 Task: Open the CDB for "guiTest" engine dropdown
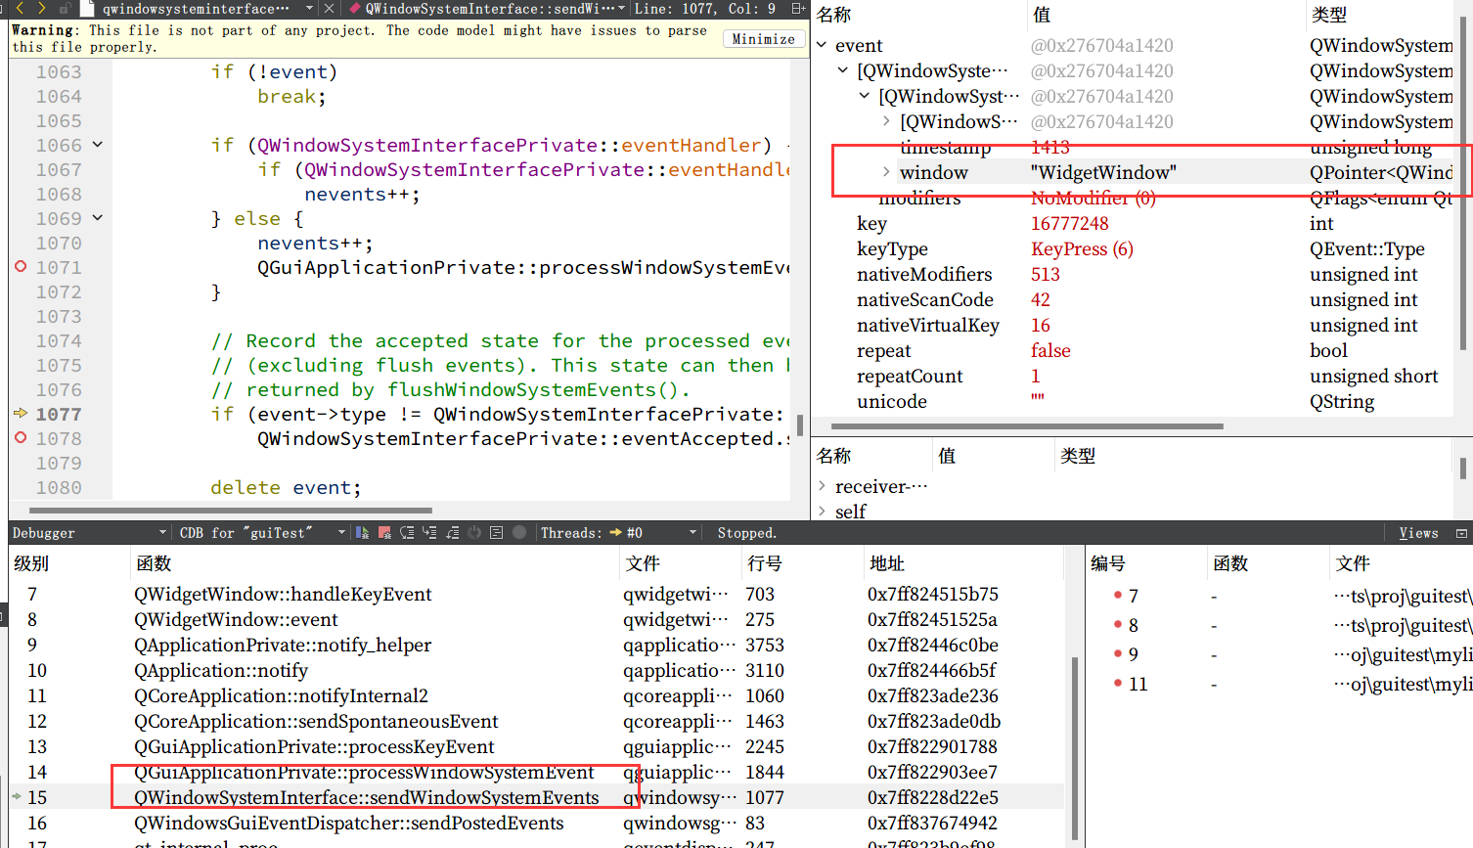coord(341,532)
